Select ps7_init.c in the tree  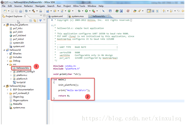[18, 28]
